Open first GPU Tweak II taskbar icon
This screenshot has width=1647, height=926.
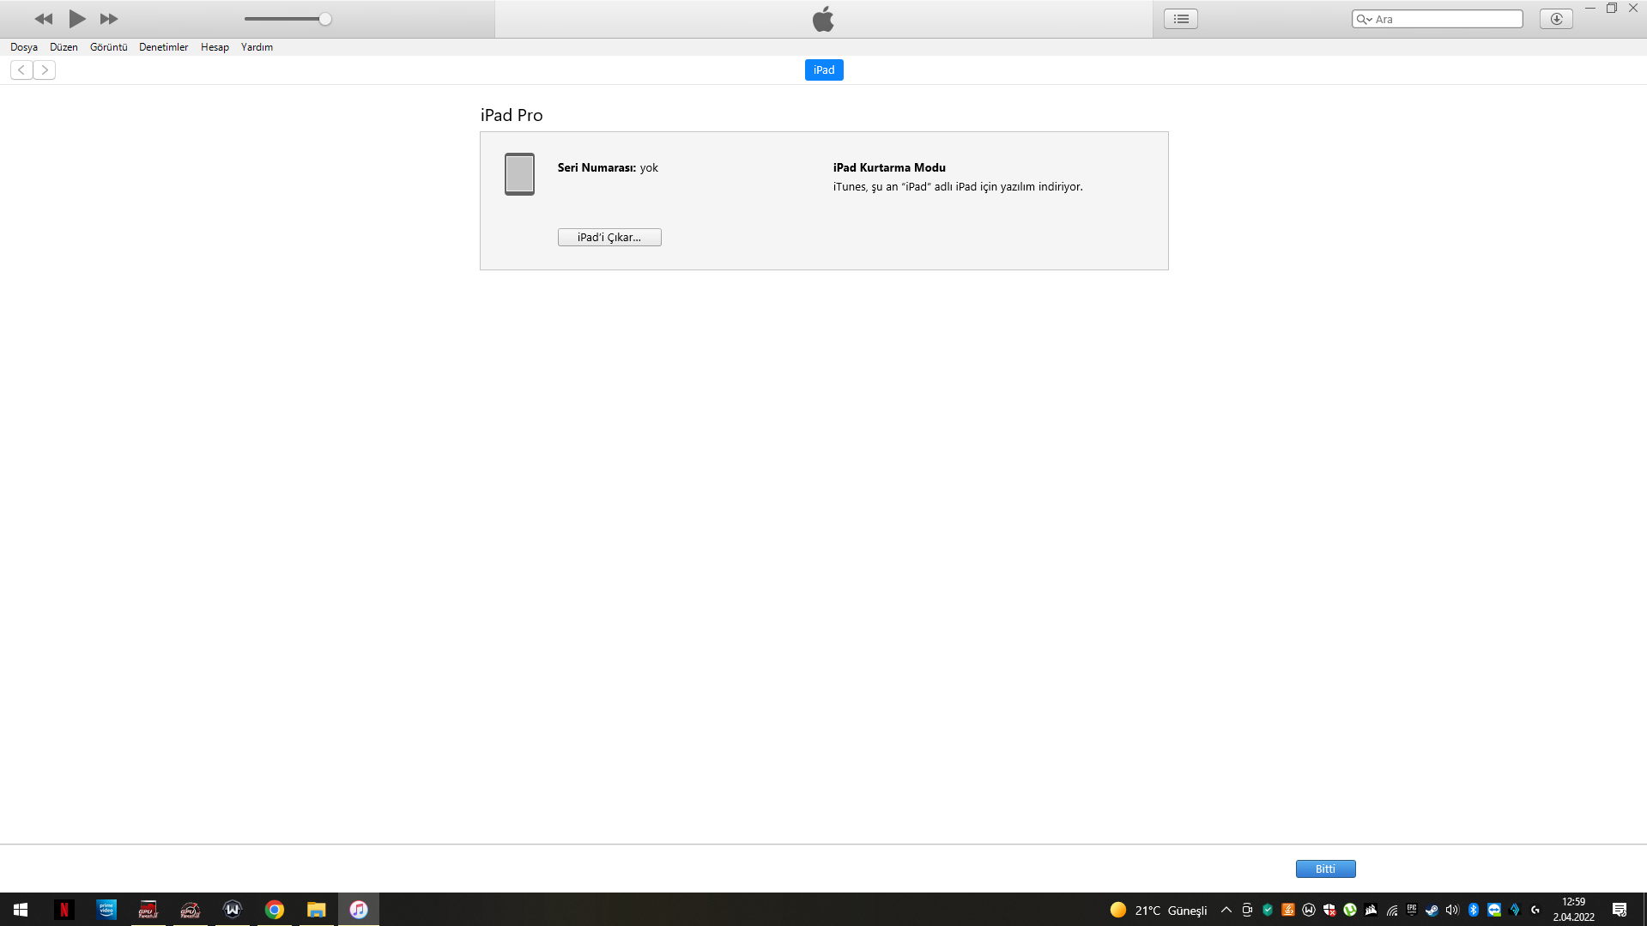click(148, 910)
